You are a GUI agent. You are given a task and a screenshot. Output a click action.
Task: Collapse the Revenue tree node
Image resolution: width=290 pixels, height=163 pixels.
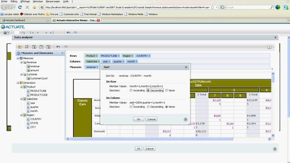click(21, 62)
